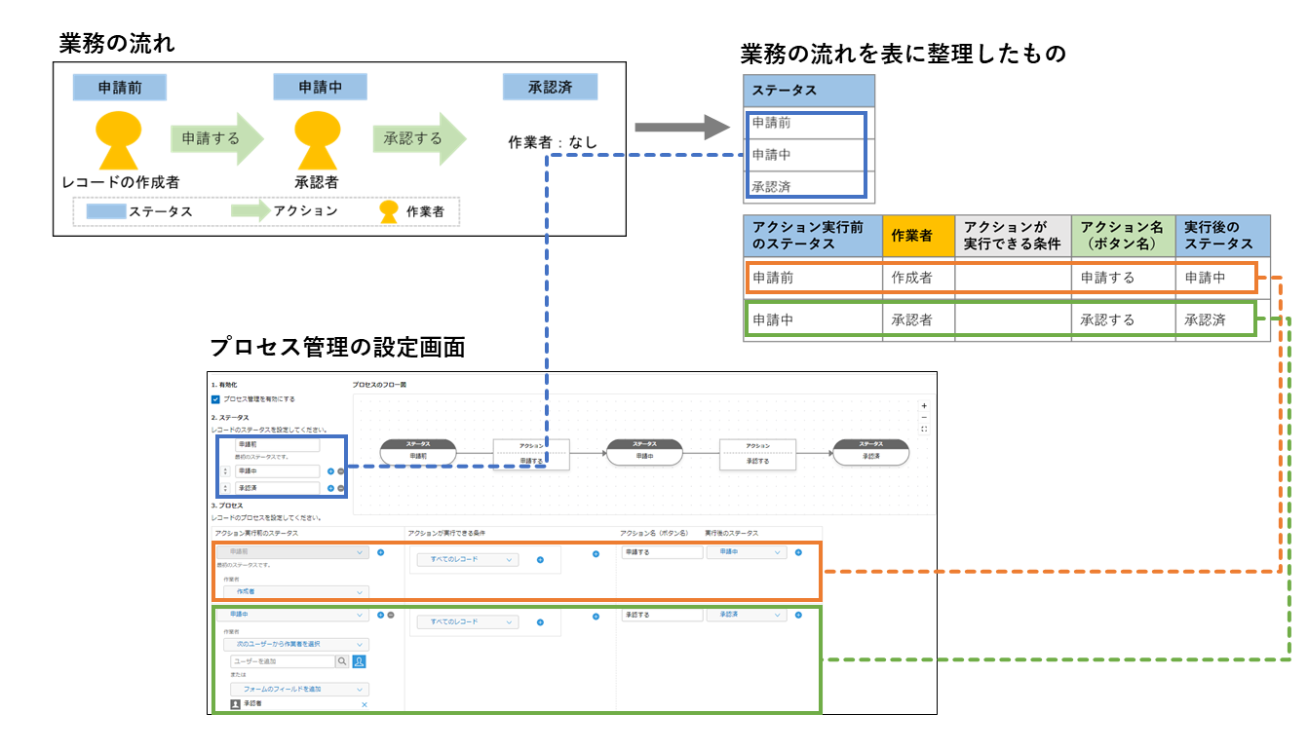Zoom in on the process flow chart

tap(924, 405)
